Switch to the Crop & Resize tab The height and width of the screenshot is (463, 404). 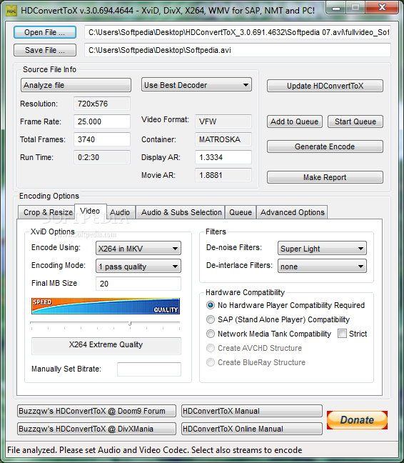[x=48, y=212]
